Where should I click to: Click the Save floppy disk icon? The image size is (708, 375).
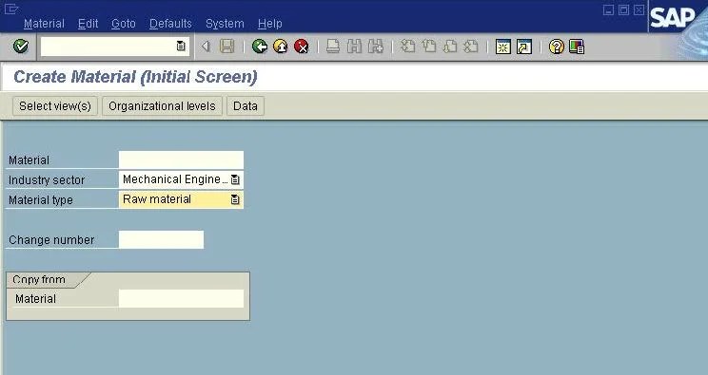(226, 47)
